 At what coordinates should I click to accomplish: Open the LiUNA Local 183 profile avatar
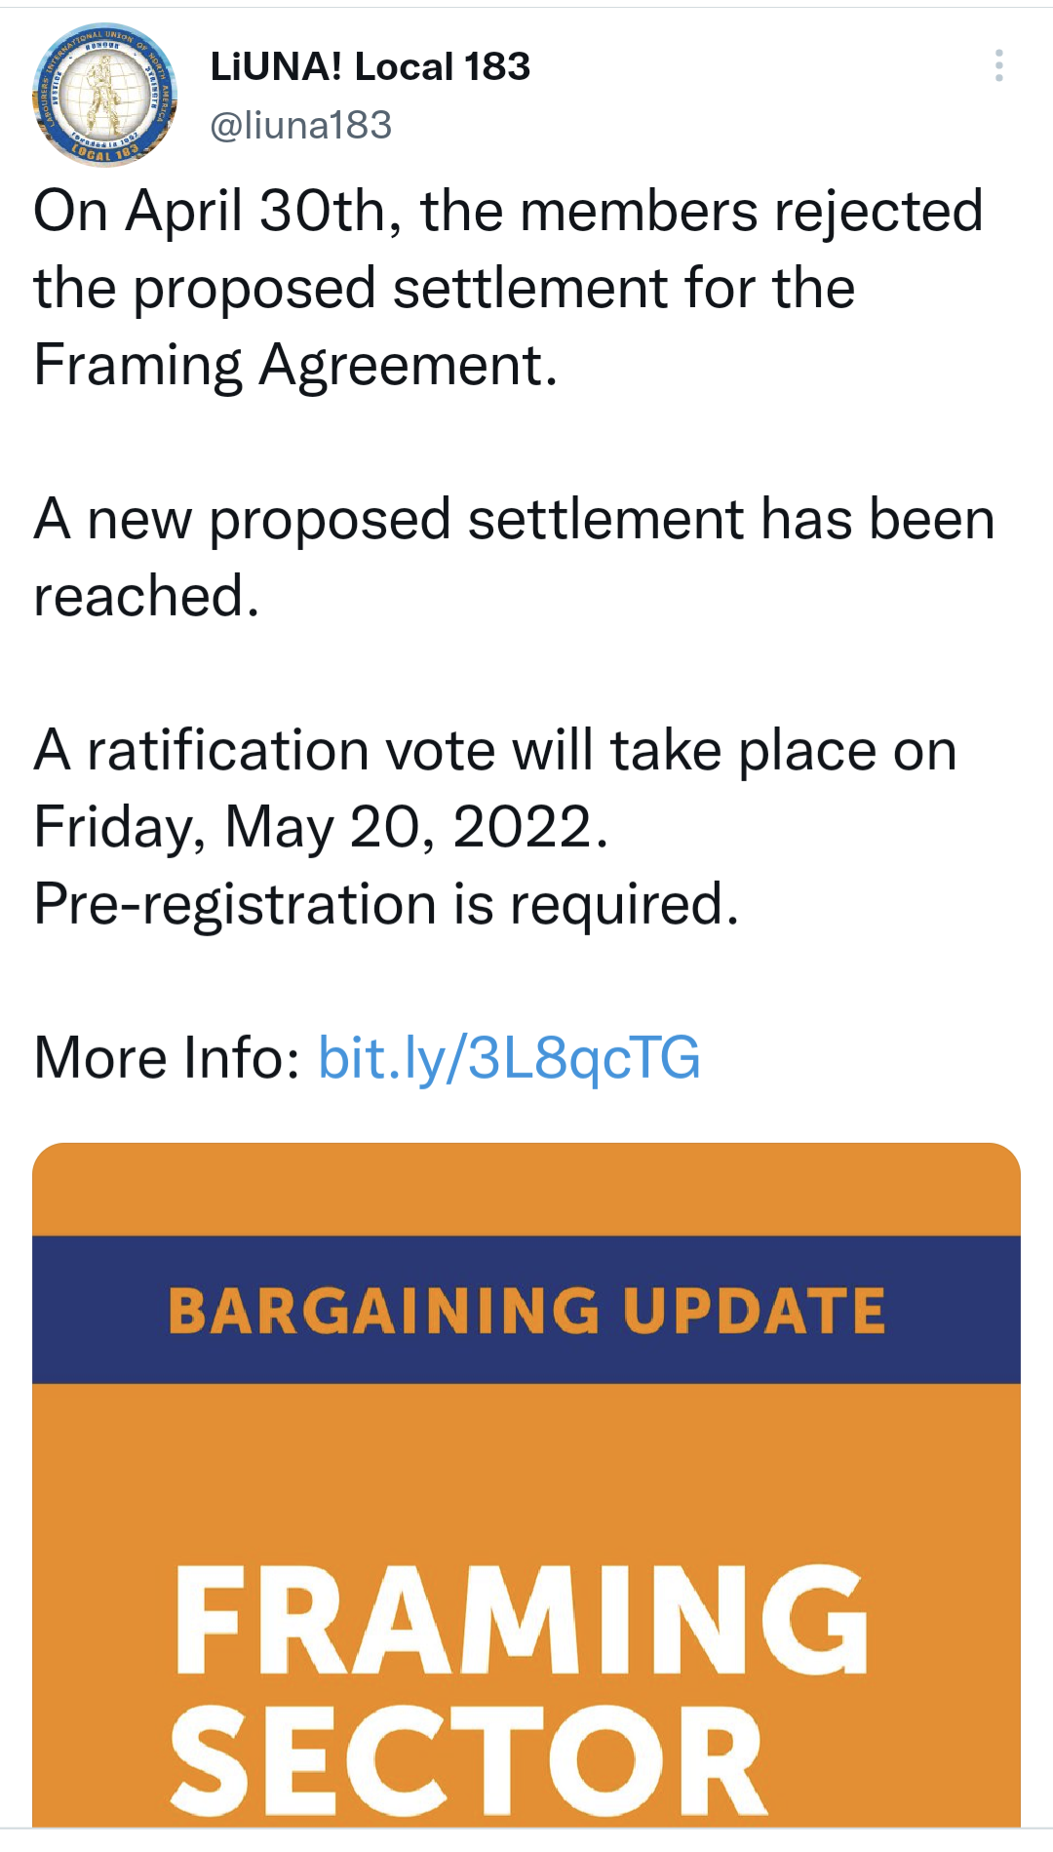pos(104,95)
